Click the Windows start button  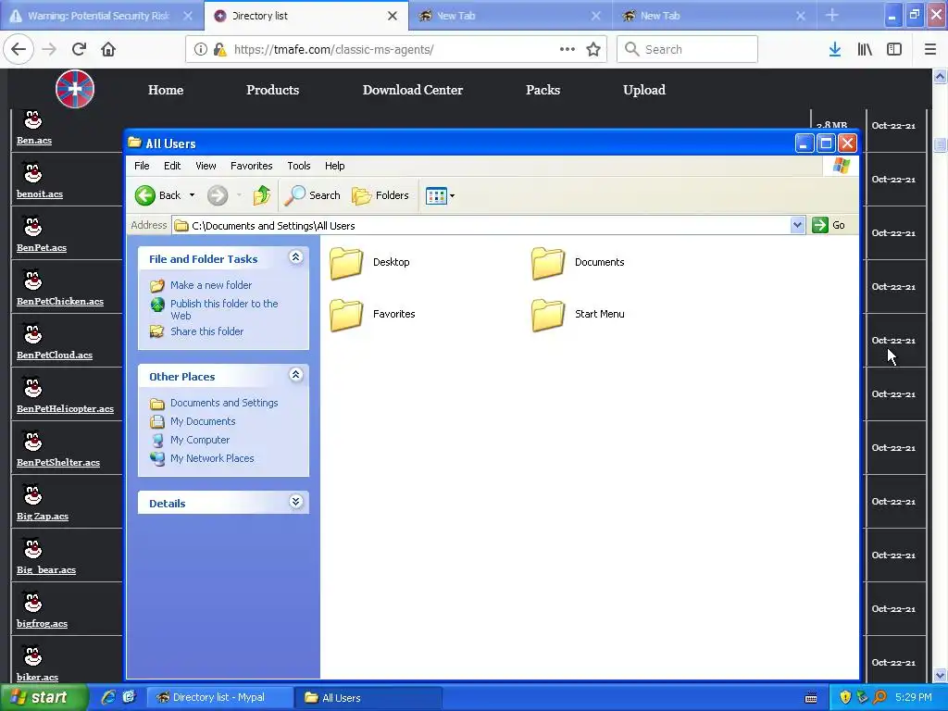pyautogui.click(x=44, y=697)
